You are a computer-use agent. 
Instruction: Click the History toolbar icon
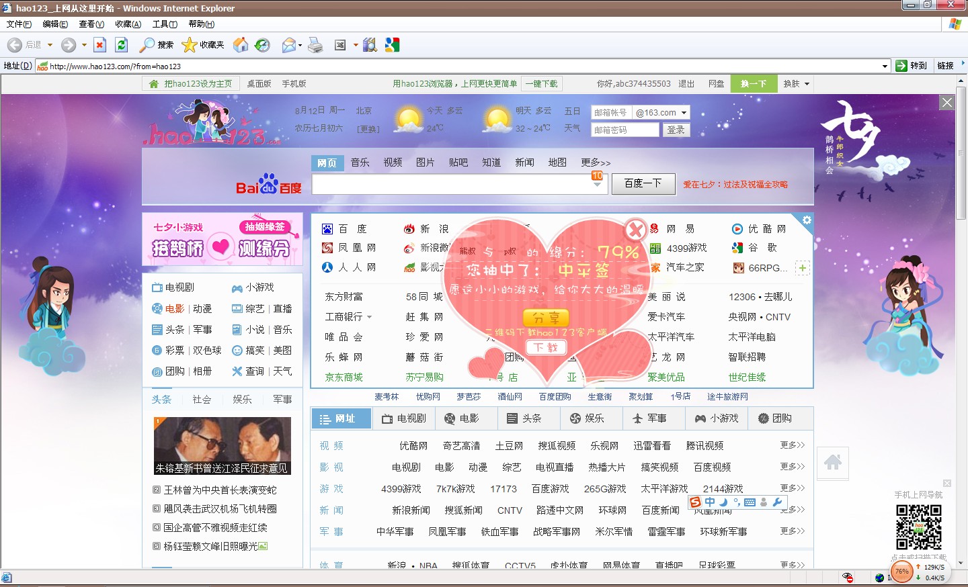click(x=262, y=45)
